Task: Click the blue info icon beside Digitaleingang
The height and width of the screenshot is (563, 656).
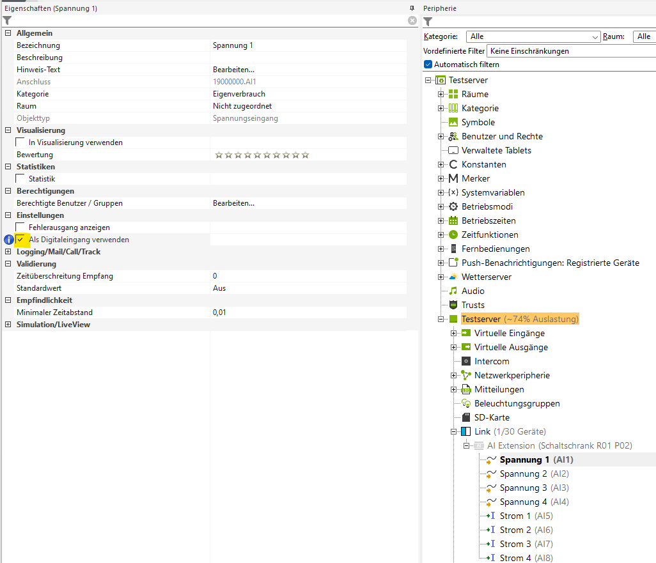Action: tap(9, 240)
